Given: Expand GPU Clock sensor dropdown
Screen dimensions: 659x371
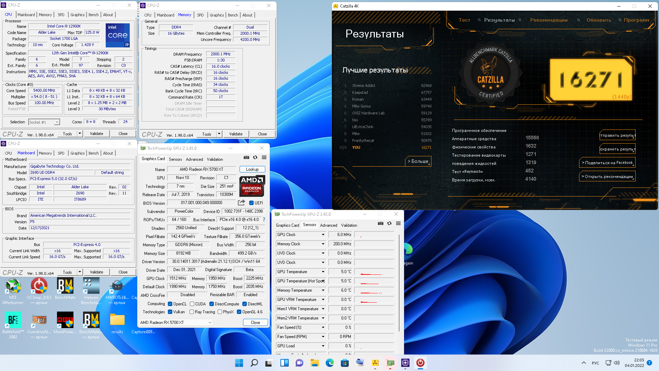Looking at the screenshot, I should (323, 235).
